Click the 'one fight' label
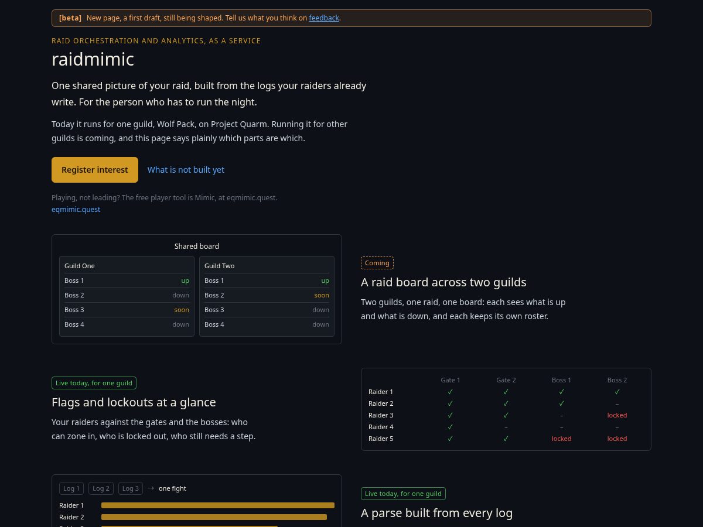Screen dimensions: 703x527 pyautogui.click(x=172, y=488)
